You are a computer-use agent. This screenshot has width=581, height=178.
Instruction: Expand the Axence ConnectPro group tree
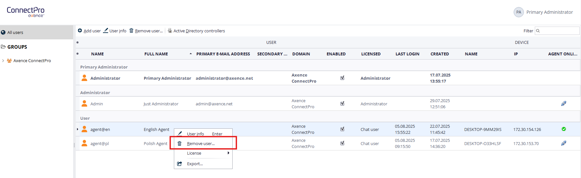[x=3, y=61]
